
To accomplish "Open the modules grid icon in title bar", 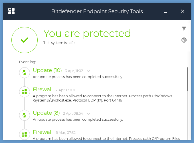I will [11, 11].
